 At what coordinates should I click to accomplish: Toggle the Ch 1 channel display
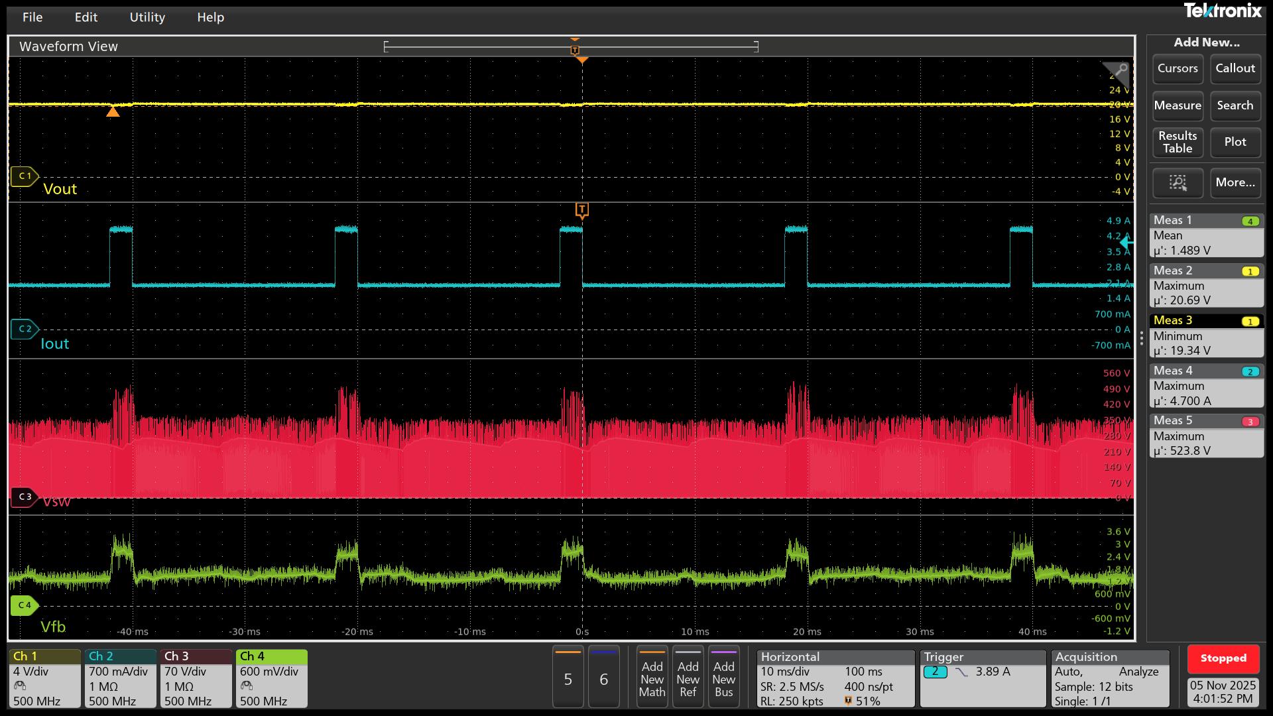[x=27, y=656]
